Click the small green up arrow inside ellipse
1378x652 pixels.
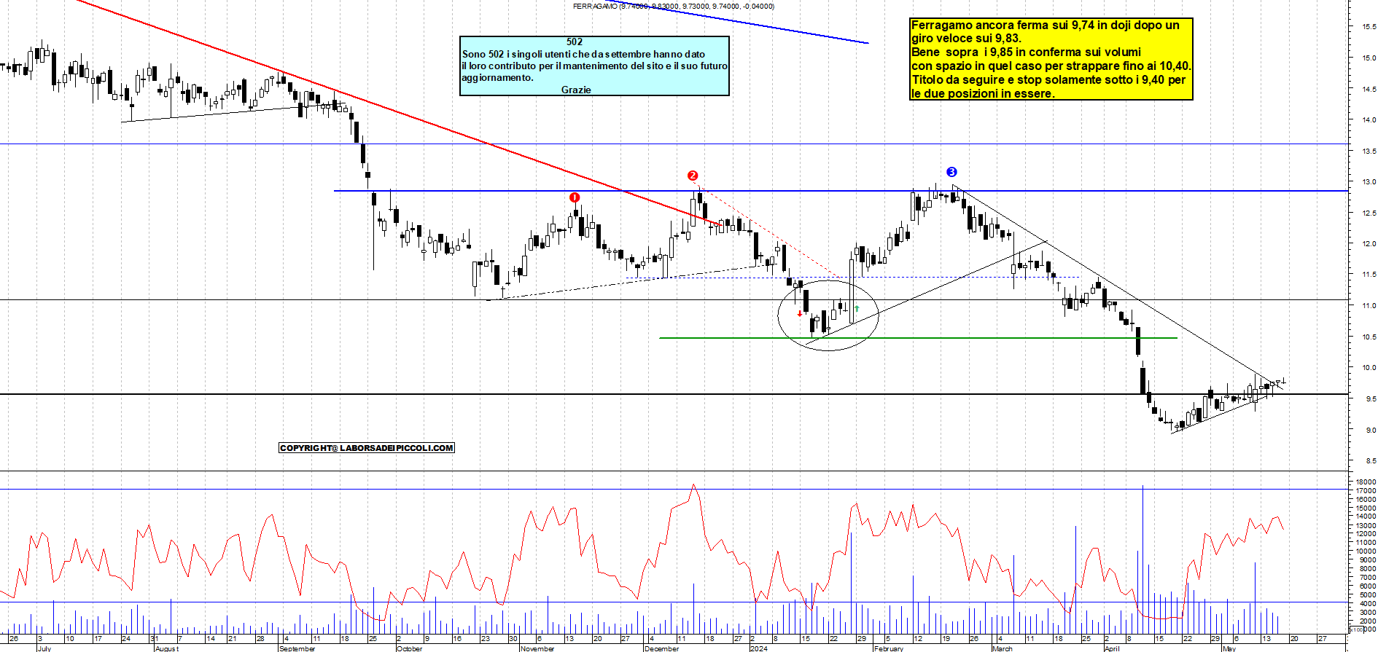(x=857, y=309)
